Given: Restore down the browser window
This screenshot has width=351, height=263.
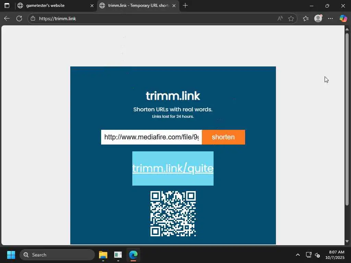Looking at the screenshot, I should tap(327, 5).
